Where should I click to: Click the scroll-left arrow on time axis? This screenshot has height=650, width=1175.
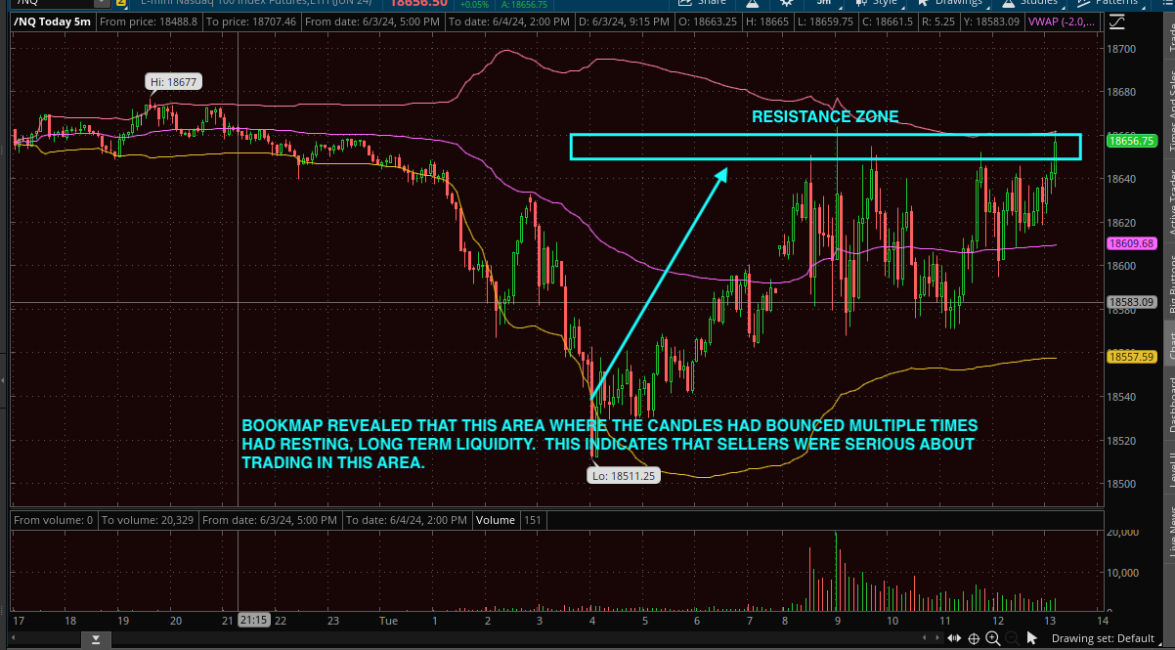pyautogui.click(x=14, y=637)
